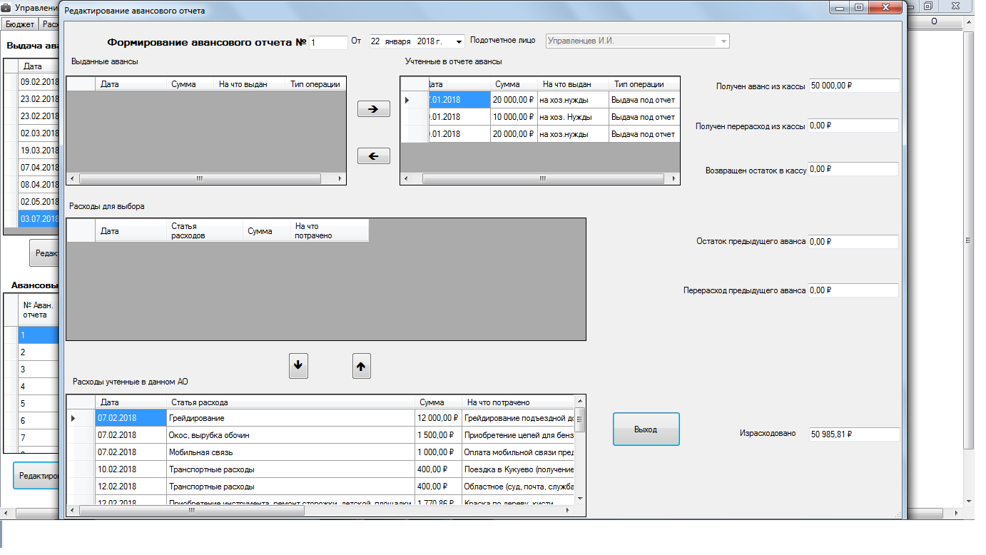Select the Израсходовано amount field
This screenshot has width=986, height=555.
[853, 434]
